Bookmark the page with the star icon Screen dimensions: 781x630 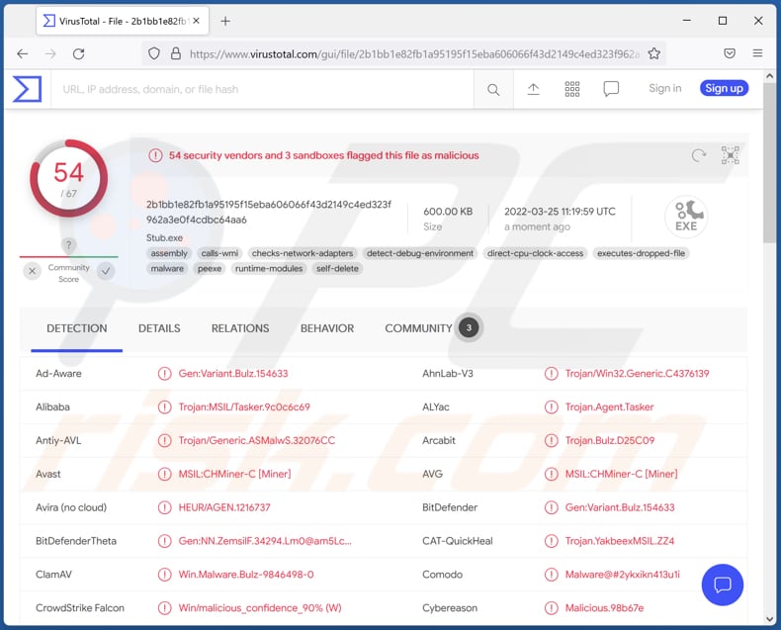pos(654,53)
